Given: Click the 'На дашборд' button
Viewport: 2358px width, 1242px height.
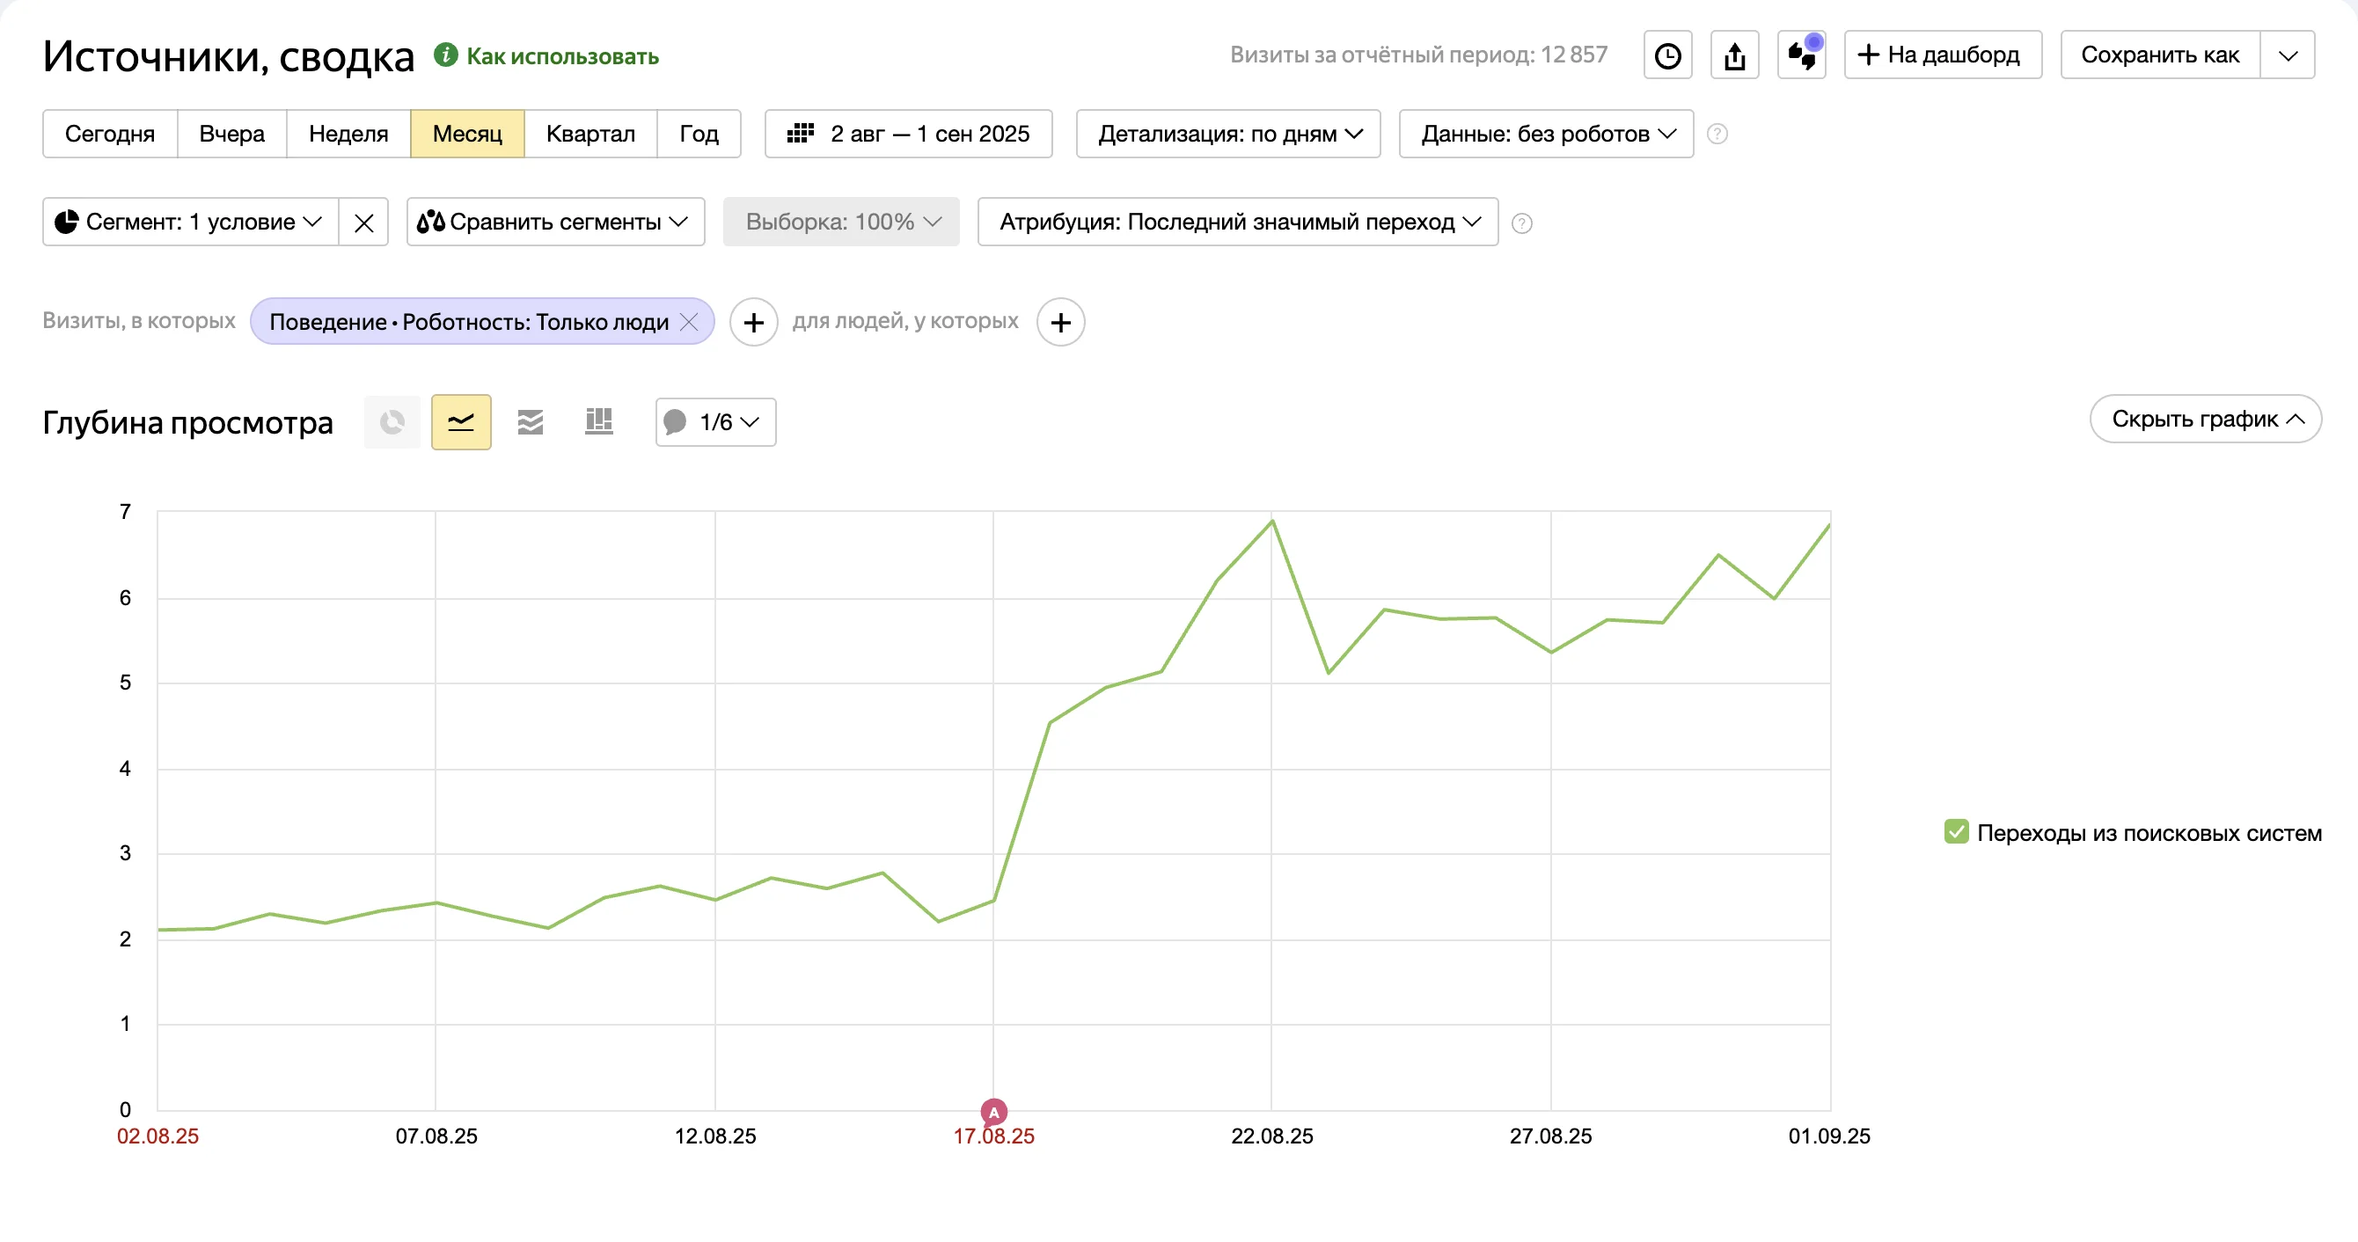Looking at the screenshot, I should [1942, 55].
